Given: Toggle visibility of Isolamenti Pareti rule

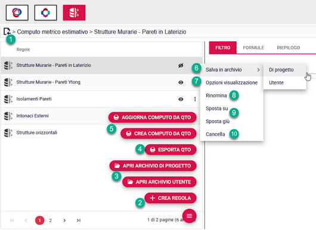Looking at the screenshot, I should (181, 99).
